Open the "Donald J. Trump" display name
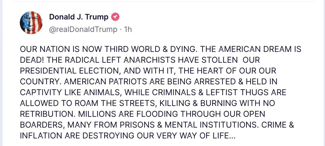Screen dimensions: 325x146 (x=79, y=17)
